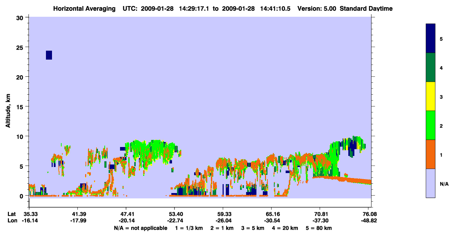Click the colorbar label '2'
463x238 pixels.
coord(441,126)
